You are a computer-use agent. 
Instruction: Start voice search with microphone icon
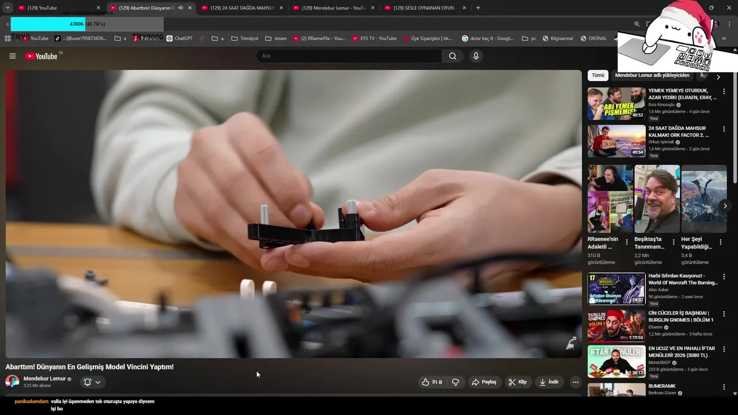coord(476,56)
